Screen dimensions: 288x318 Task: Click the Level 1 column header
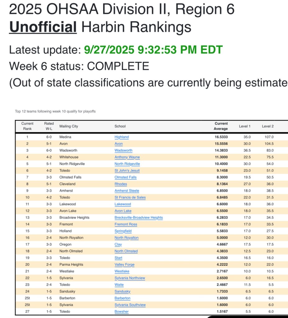245,126
